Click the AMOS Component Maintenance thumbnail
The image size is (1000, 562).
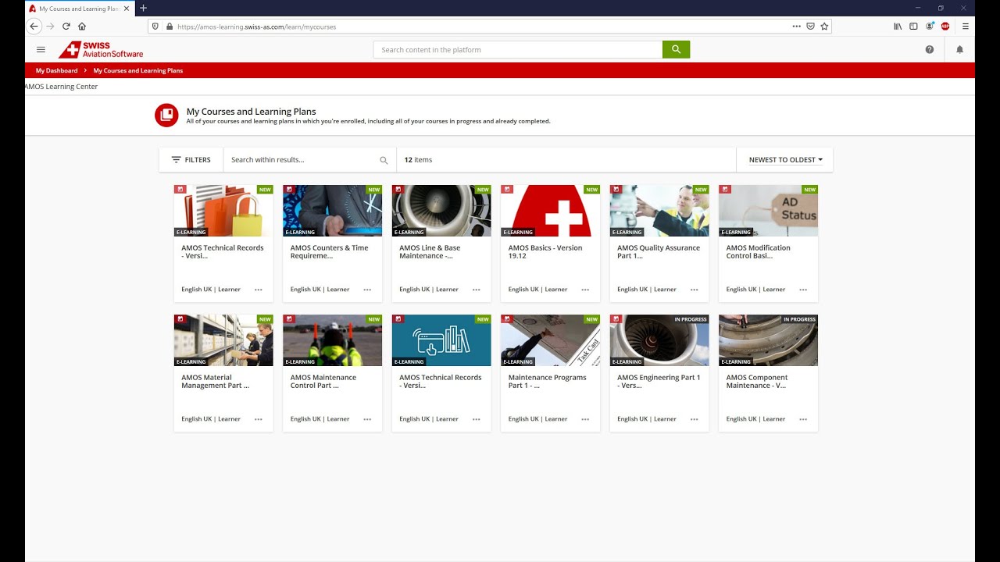pos(768,340)
